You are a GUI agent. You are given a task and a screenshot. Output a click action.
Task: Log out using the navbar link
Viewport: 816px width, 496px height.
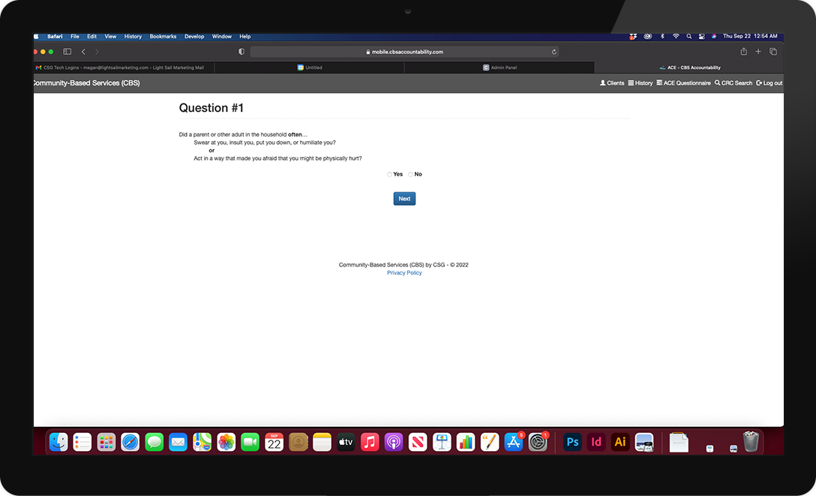coord(769,83)
